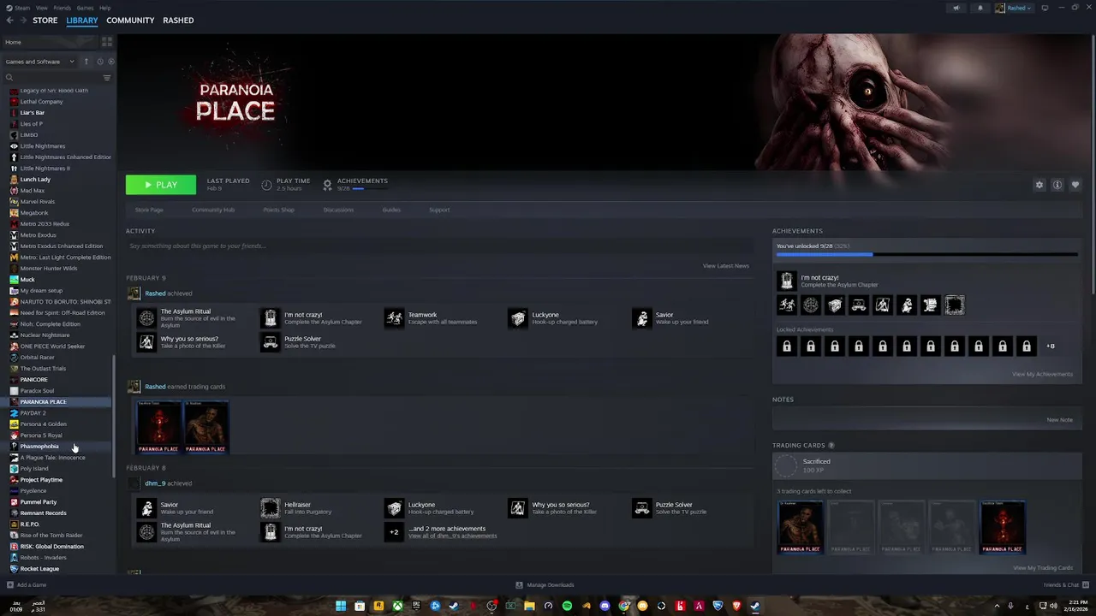Go to the STORE tab
The image size is (1096, 616).
click(x=45, y=21)
